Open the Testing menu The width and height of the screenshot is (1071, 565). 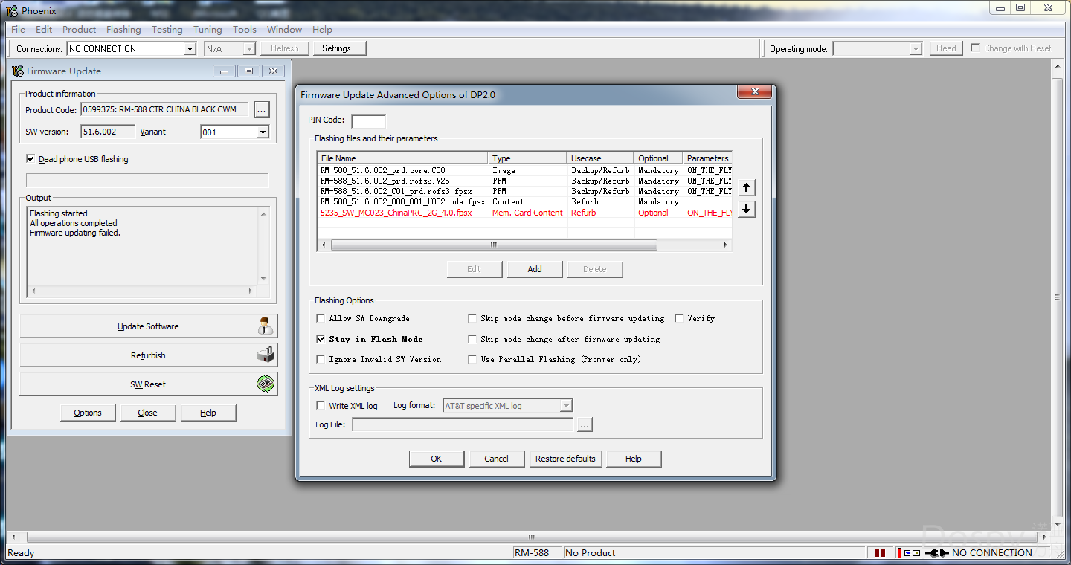[x=167, y=30]
